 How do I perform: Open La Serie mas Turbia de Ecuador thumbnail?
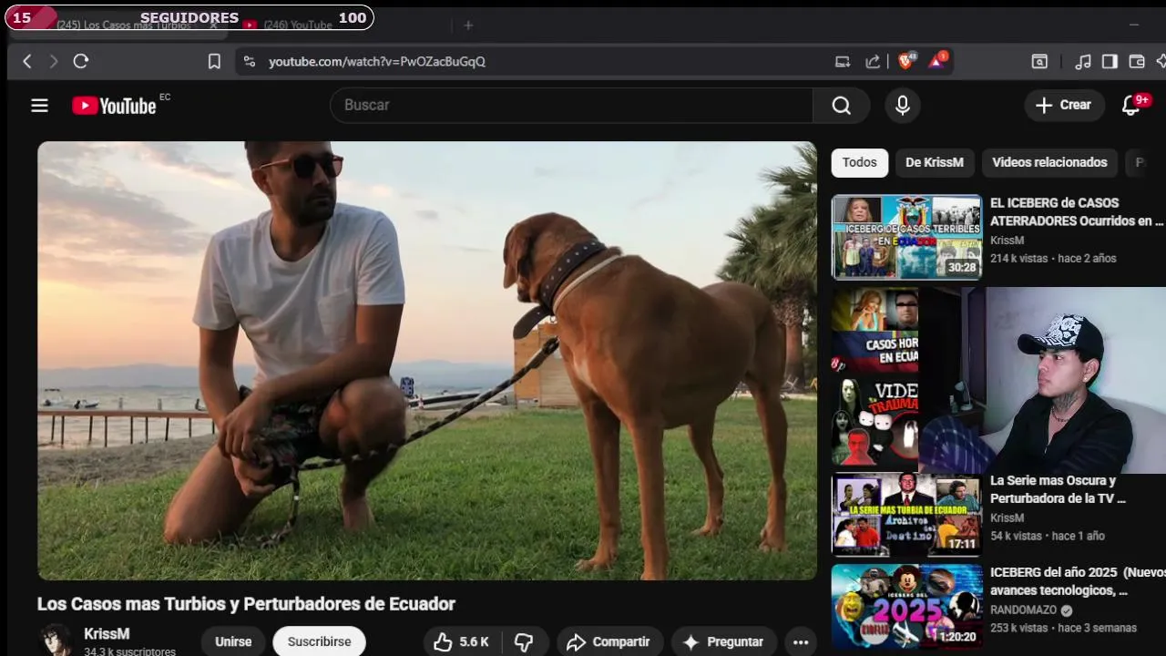(x=906, y=514)
